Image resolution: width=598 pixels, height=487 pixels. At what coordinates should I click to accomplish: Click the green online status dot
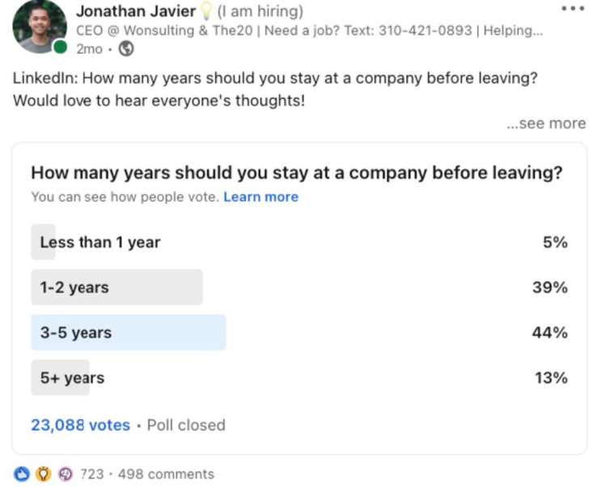click(x=60, y=47)
